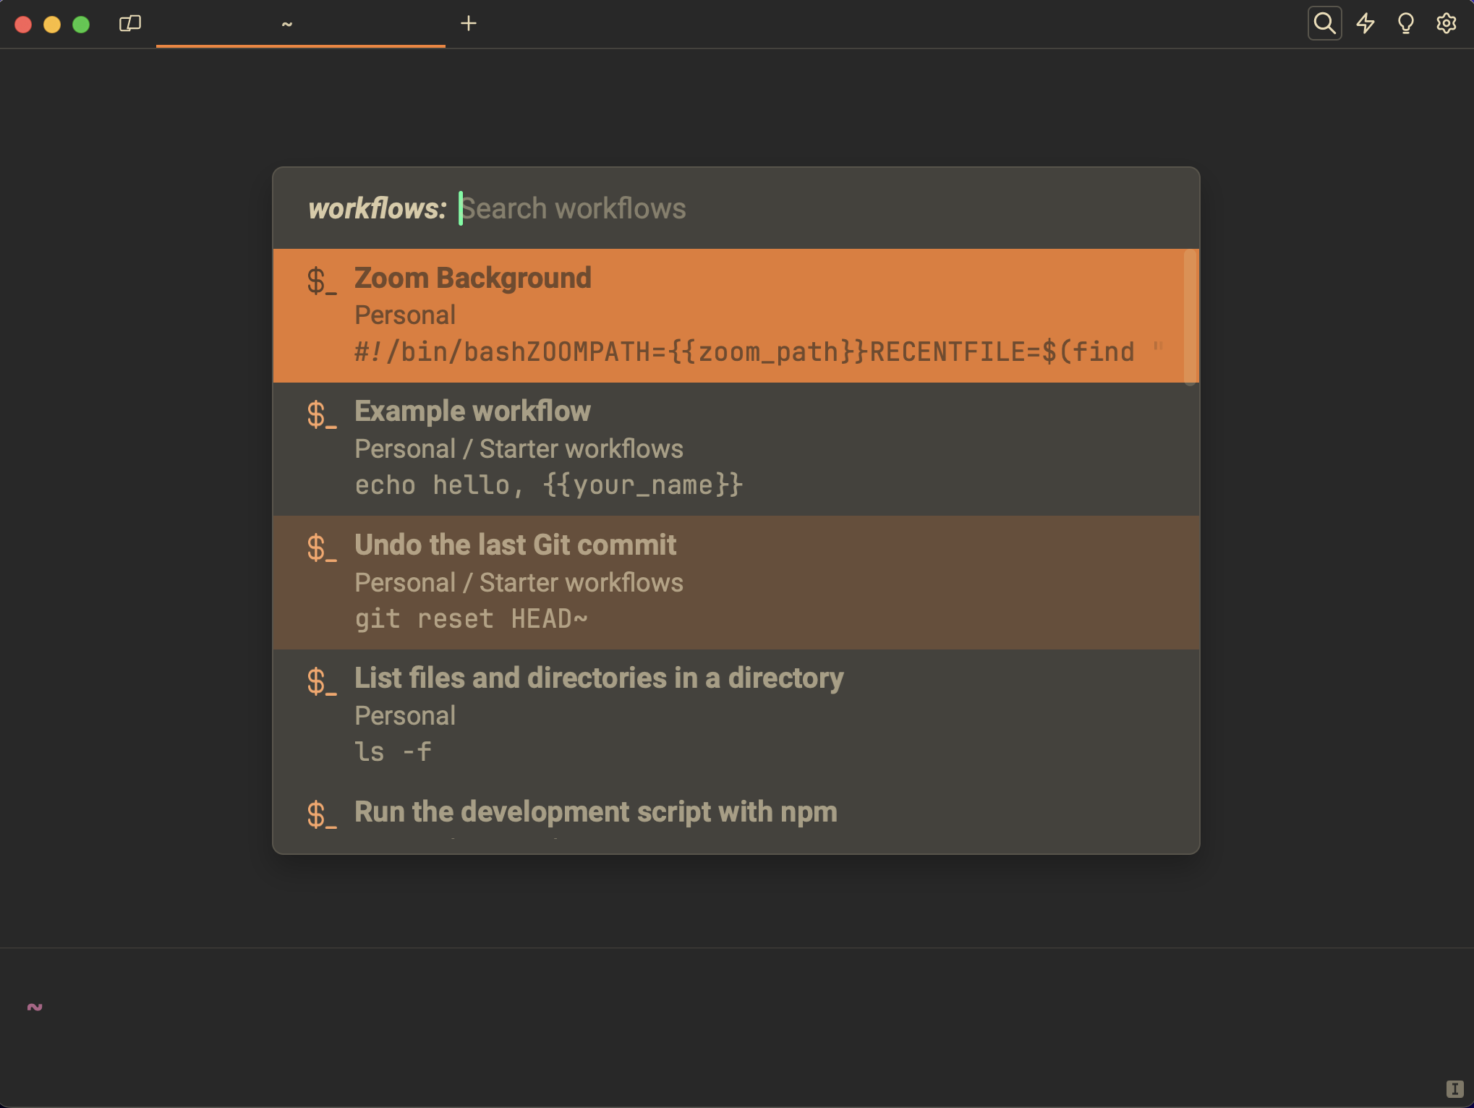The height and width of the screenshot is (1108, 1474).
Task: Open settings gear icon
Action: [1446, 24]
